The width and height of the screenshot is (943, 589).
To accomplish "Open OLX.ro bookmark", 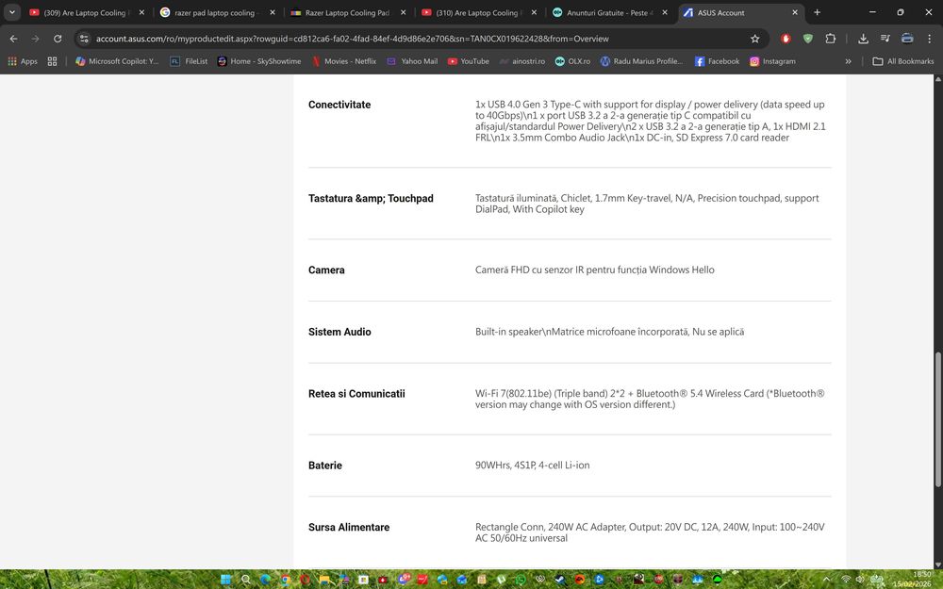I will 572,61.
